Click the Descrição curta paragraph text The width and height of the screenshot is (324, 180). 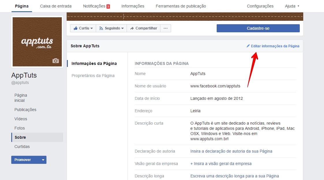click(242, 131)
